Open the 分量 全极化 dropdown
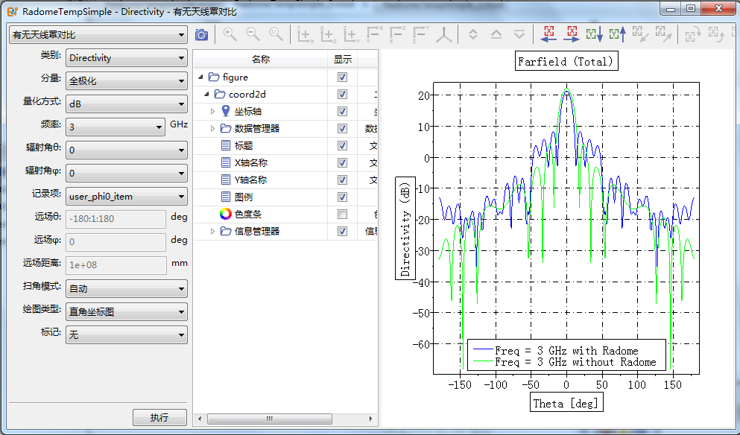Image resolution: width=740 pixels, height=435 pixels. 127,81
